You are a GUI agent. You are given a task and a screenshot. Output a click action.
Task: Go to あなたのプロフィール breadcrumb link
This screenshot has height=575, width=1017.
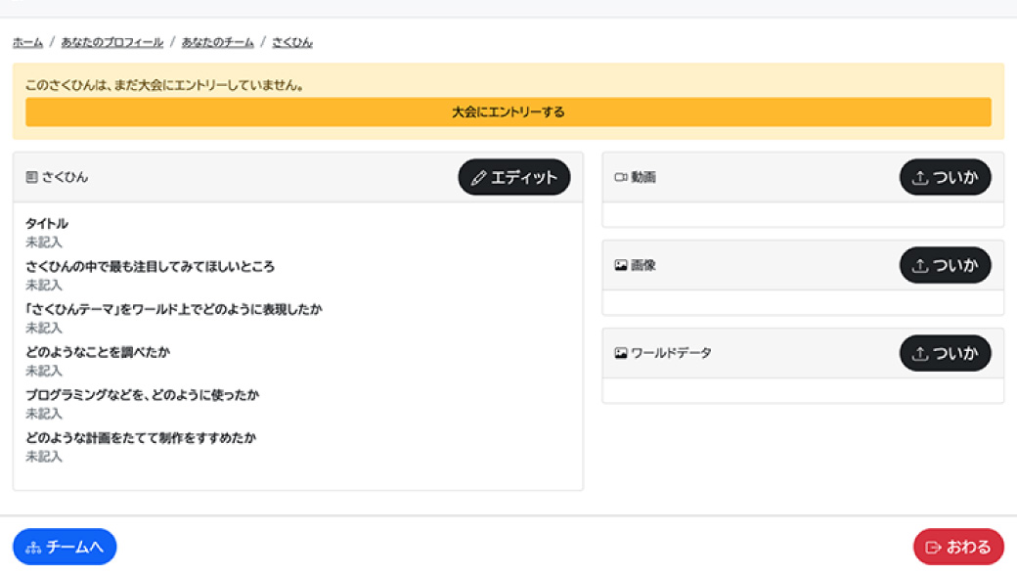point(112,42)
